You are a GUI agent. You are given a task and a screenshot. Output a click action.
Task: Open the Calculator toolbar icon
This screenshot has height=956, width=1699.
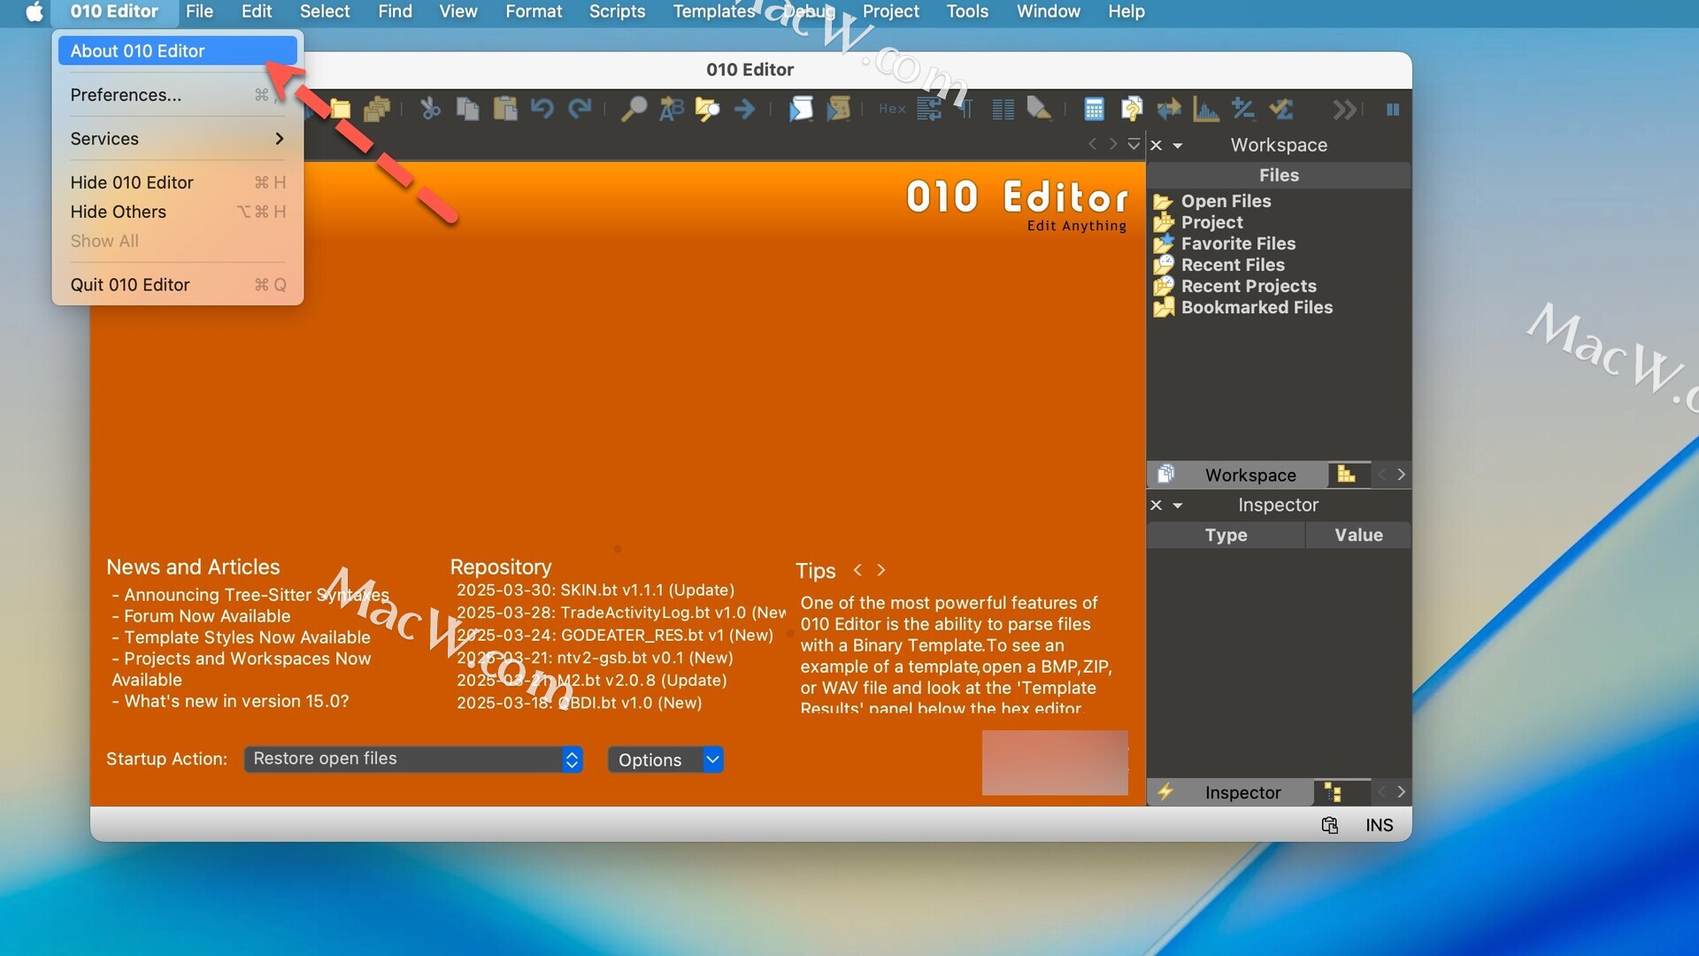(x=1095, y=109)
